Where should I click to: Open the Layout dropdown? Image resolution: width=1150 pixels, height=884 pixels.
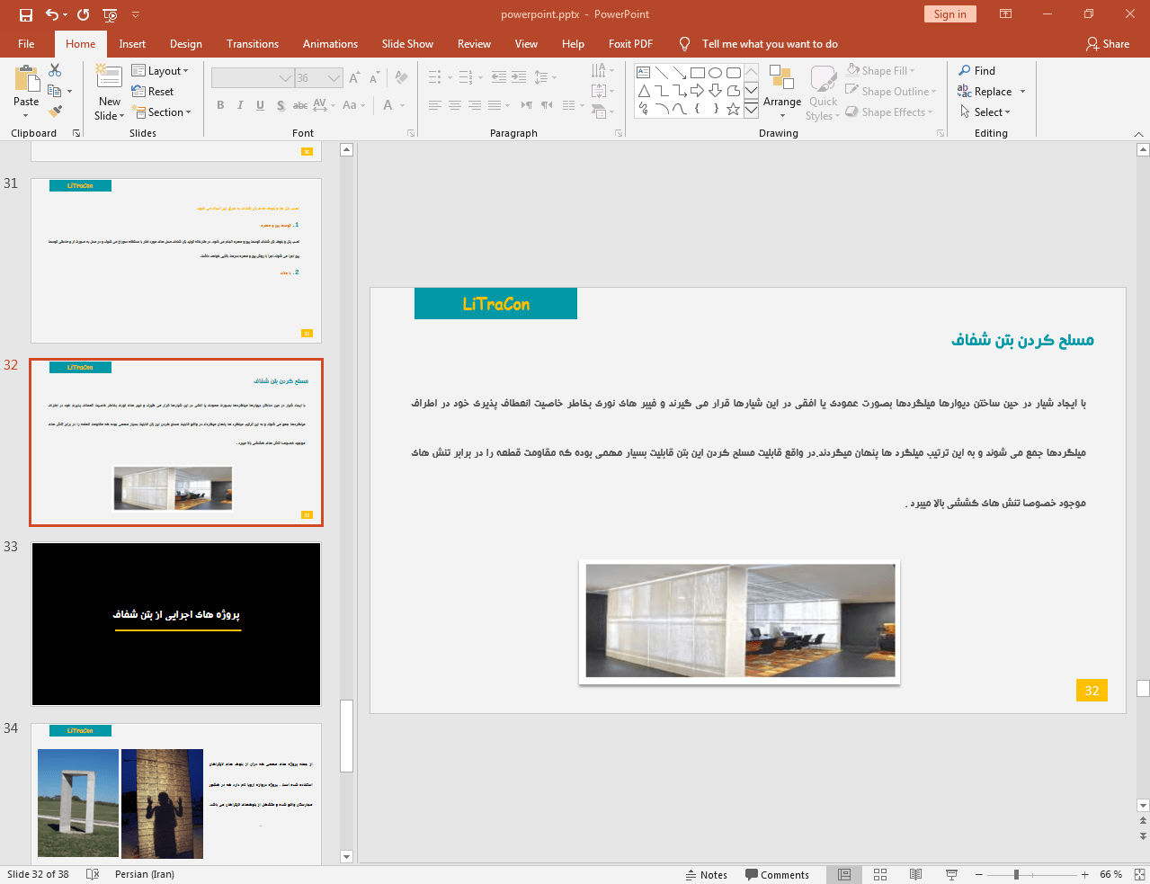[160, 70]
